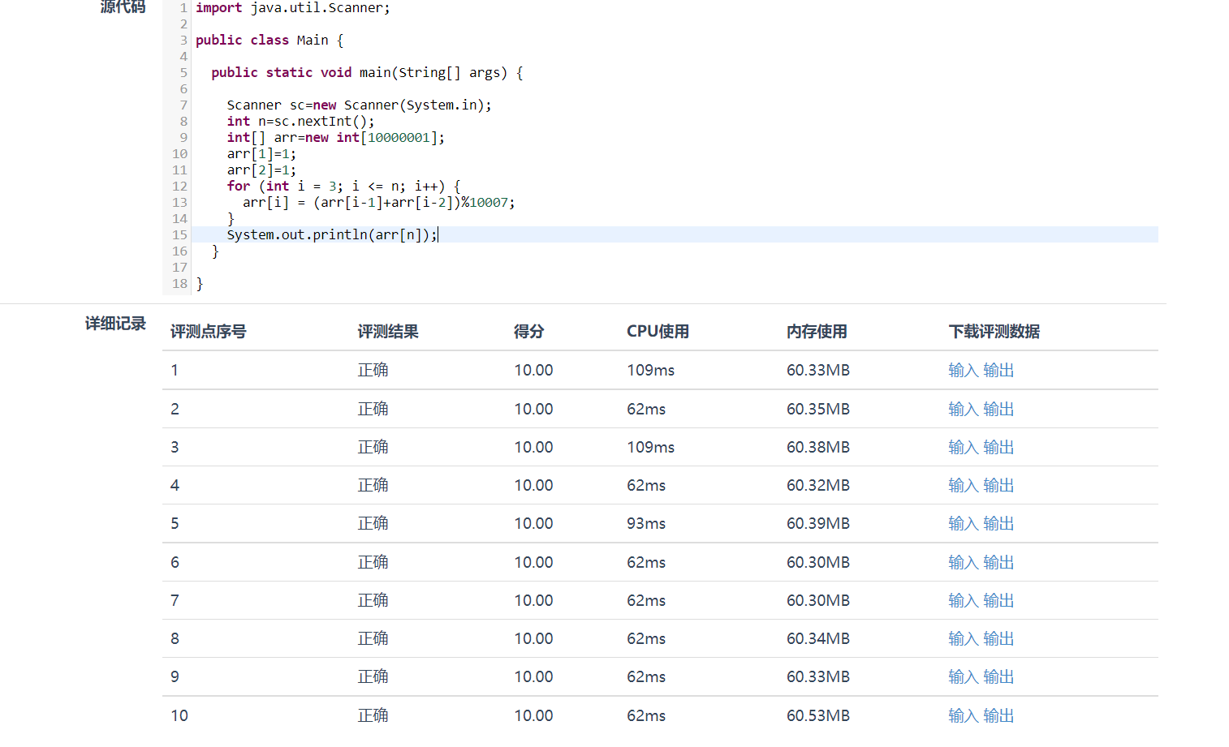Download 输出 data for test point 1
The width and height of the screenshot is (1229, 747).
click(998, 371)
